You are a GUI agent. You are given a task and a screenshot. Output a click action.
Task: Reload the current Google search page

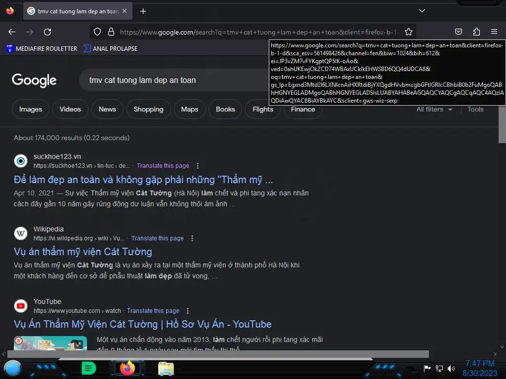tap(47, 32)
